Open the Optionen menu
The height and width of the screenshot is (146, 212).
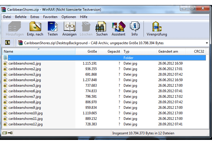tap(69, 17)
